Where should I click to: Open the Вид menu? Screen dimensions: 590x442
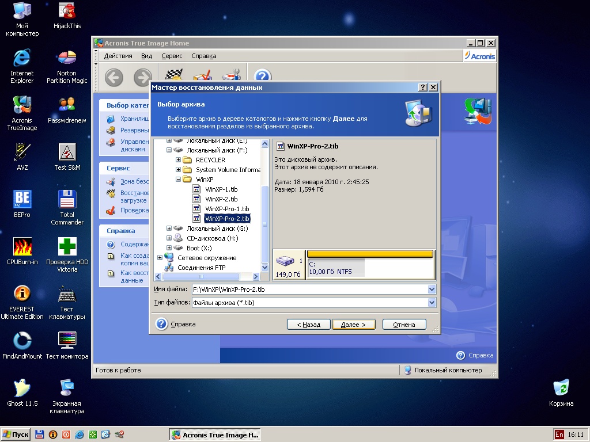(147, 56)
